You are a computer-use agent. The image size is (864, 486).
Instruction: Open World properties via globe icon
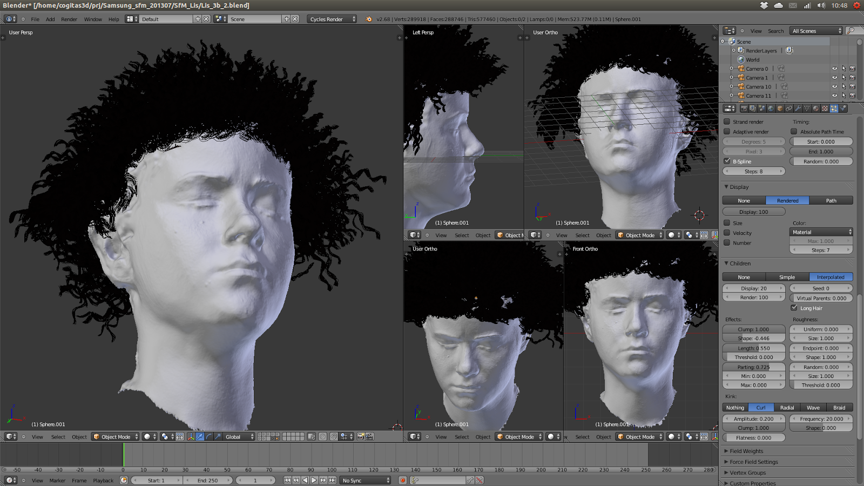coord(771,109)
